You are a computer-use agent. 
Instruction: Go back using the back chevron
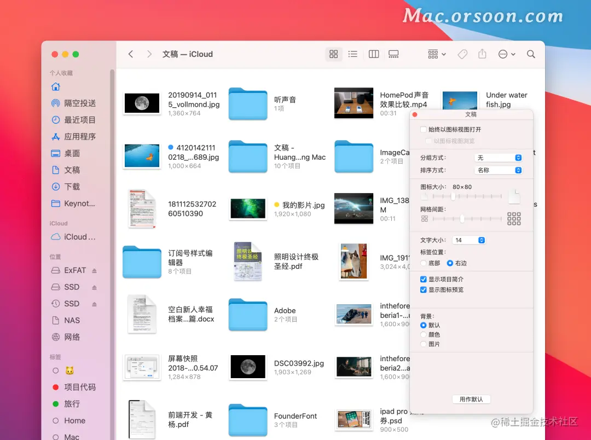click(131, 54)
